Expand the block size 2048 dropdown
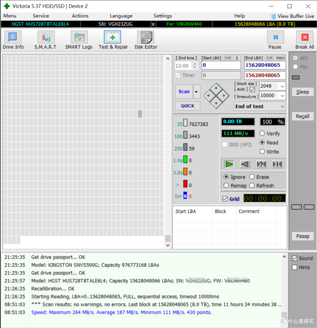Image resolution: width=317 pixels, height=328 pixels. tap(282, 86)
